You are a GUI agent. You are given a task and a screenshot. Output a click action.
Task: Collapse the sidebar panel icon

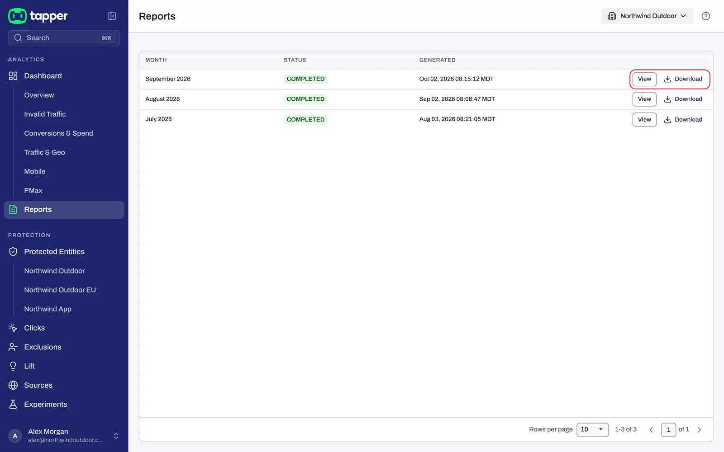click(112, 16)
